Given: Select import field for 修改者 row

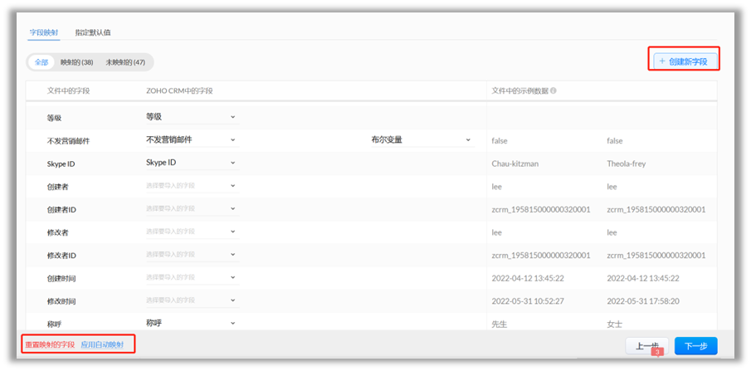Looking at the screenshot, I should click(x=191, y=232).
